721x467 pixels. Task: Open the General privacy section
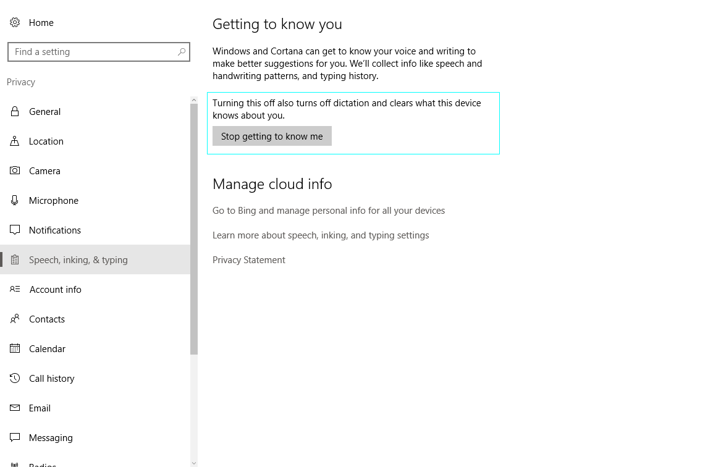click(95, 111)
